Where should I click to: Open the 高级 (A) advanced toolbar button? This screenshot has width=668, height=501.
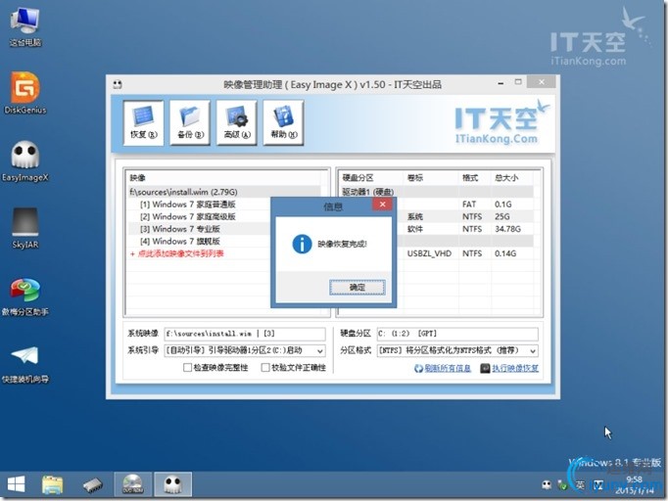point(237,123)
